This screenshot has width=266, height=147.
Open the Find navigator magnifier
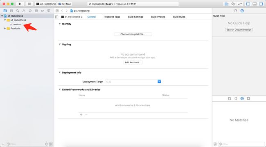18,11
